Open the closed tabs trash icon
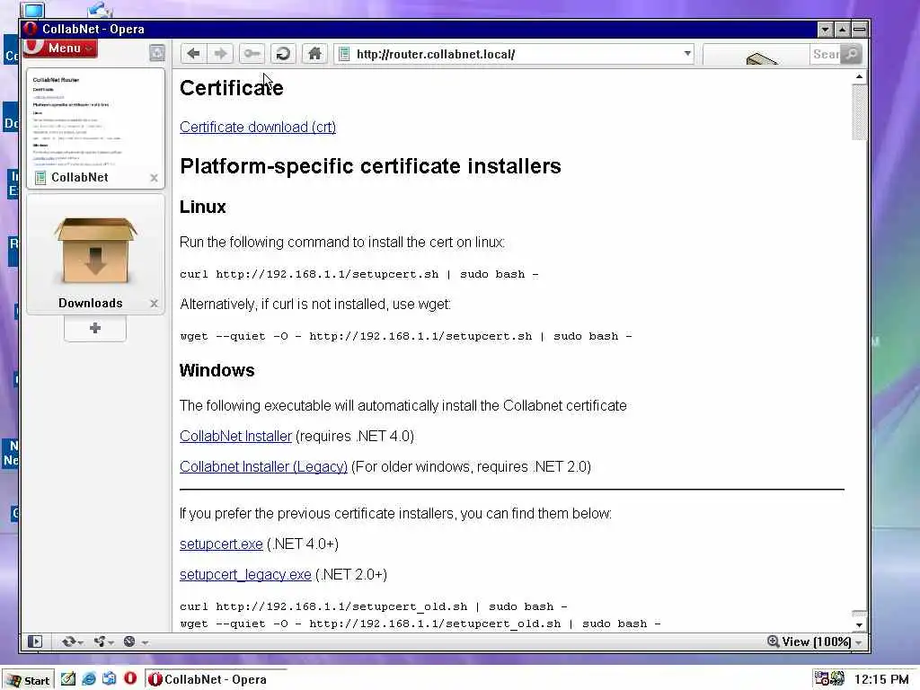 (x=157, y=53)
